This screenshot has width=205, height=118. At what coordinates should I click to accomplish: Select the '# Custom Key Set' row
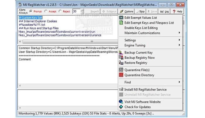click(x=30, y=18)
